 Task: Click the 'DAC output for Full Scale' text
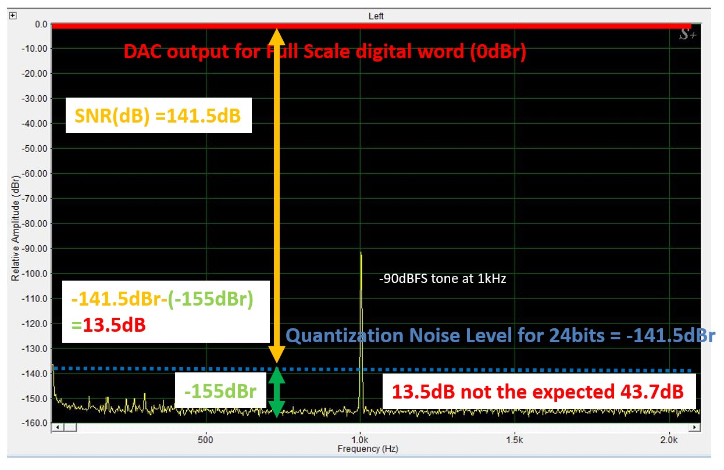pyautogui.click(x=324, y=52)
